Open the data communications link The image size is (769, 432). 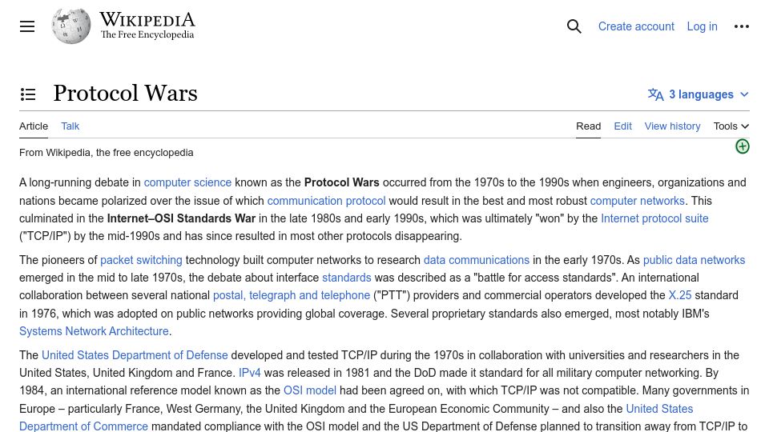point(476,260)
